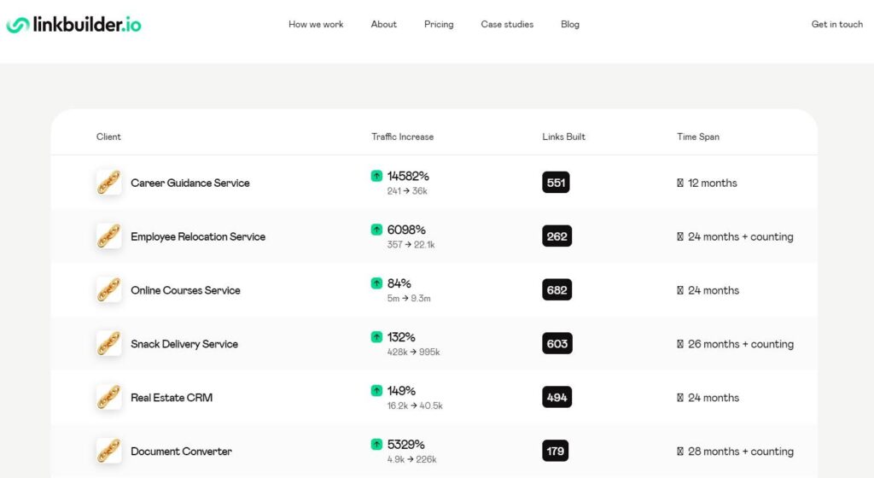Click the 132% traffic value
The image size is (874, 478).
[401, 337]
